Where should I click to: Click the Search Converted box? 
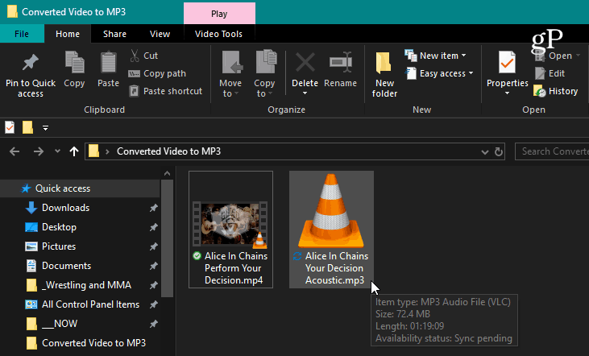pyautogui.click(x=552, y=151)
